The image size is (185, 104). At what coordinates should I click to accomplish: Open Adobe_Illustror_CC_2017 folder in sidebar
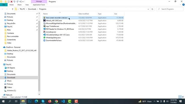coord(22,51)
